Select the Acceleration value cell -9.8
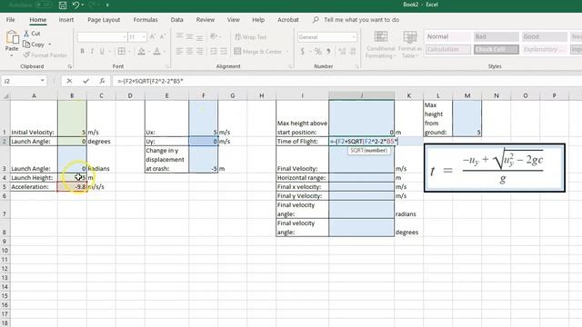Screen dimensions: 582x327 point(72,187)
